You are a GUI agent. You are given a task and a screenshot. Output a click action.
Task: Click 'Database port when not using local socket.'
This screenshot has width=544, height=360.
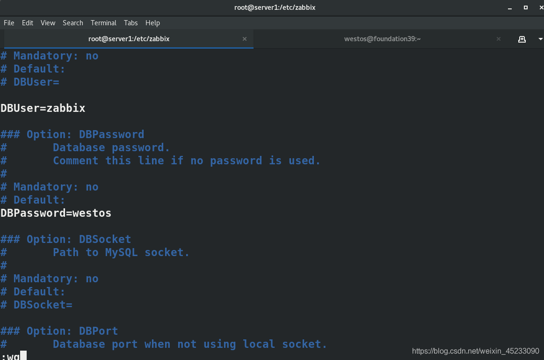click(190, 345)
